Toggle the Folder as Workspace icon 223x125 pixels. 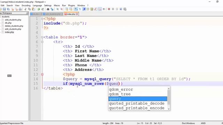[x=100, y=9]
